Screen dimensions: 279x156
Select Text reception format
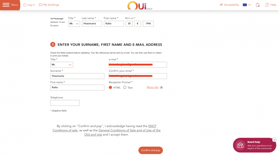click(x=125, y=87)
